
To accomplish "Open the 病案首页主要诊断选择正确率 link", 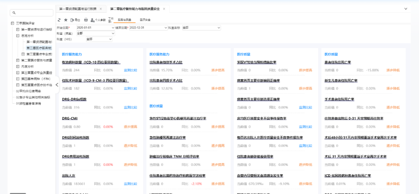I will [258, 99].
